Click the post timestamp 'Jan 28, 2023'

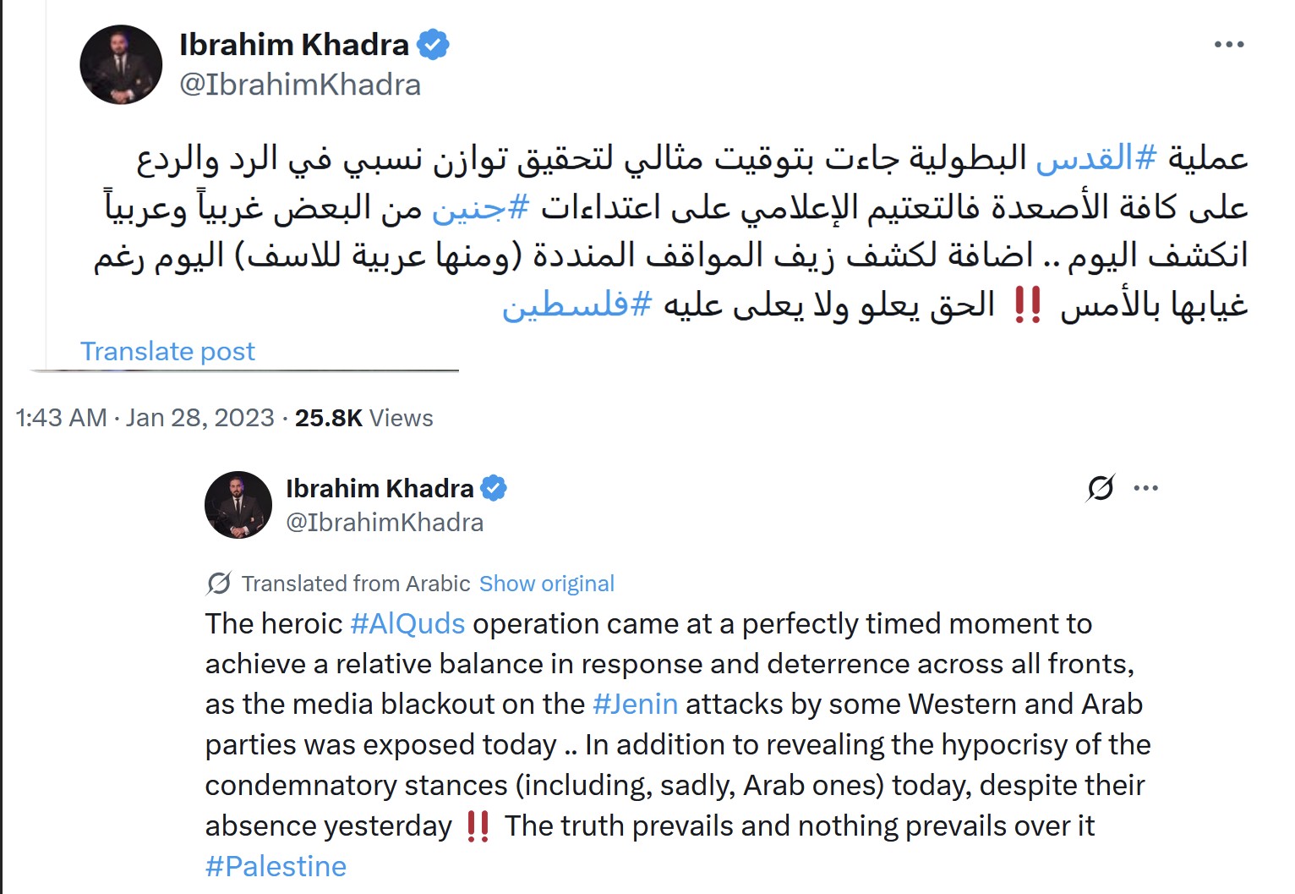200,418
